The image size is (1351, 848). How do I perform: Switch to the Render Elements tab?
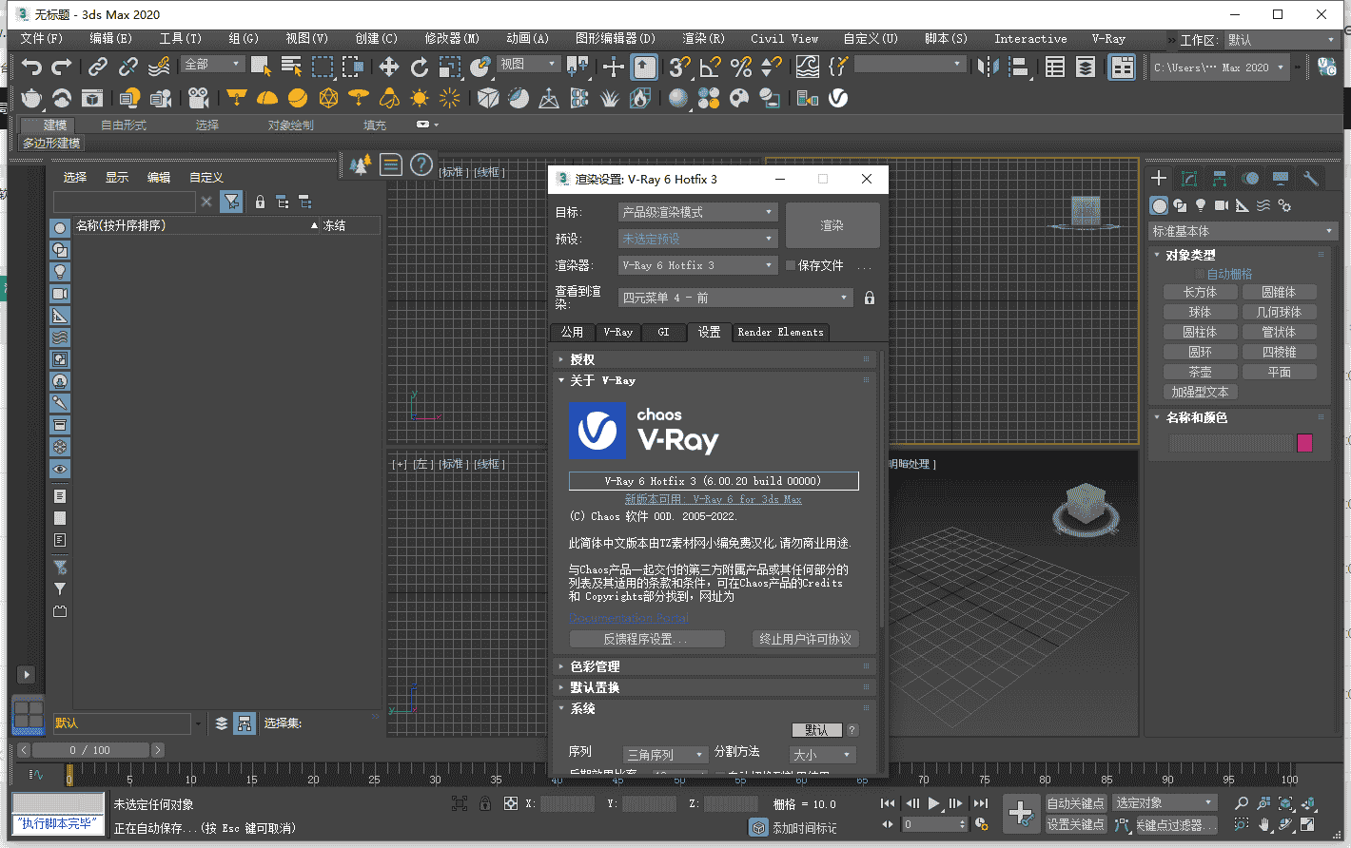click(x=780, y=332)
